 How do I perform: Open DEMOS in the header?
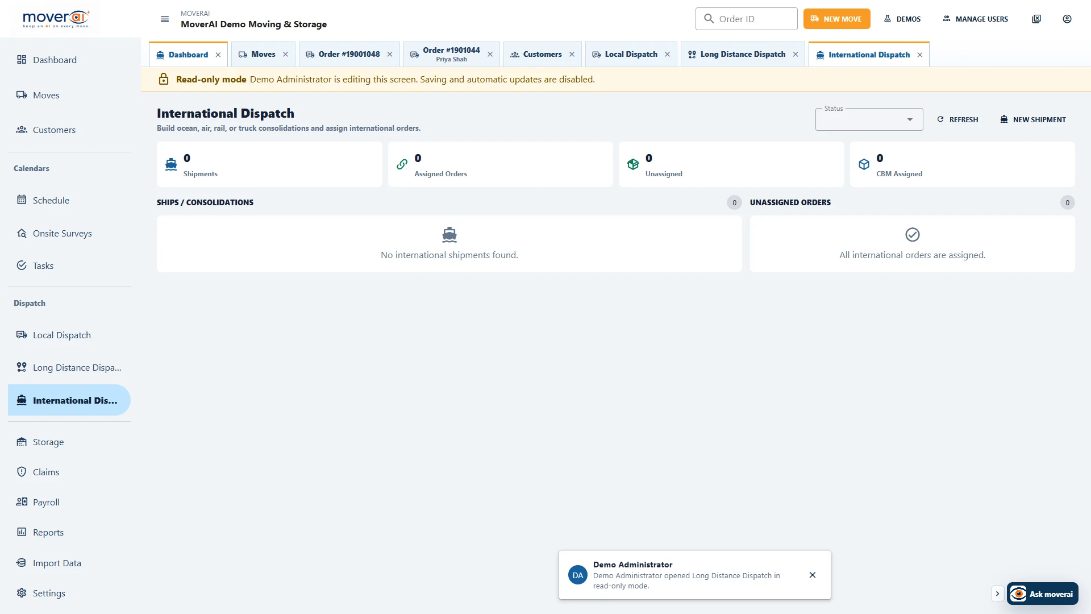[x=902, y=19]
